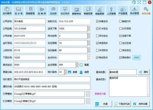153x110 pixels.
Task: Toggle the 采集定位 checkbox
Action: pyautogui.click(x=97, y=21)
